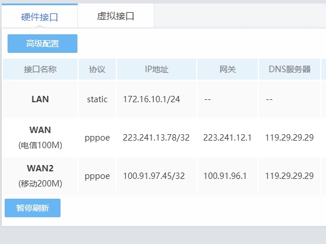The image size is (326, 244).
Task: Click the static protocol cell for LAN
Action: click(x=97, y=99)
